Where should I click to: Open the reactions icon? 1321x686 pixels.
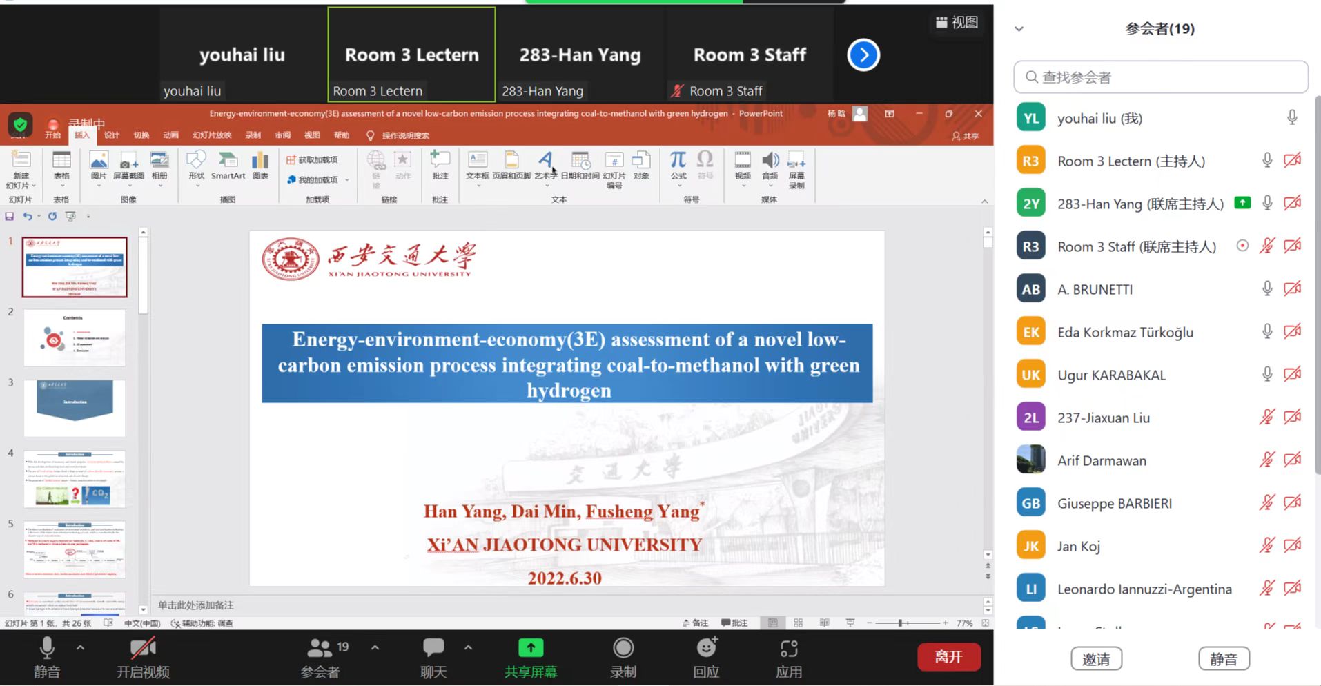coord(706,649)
